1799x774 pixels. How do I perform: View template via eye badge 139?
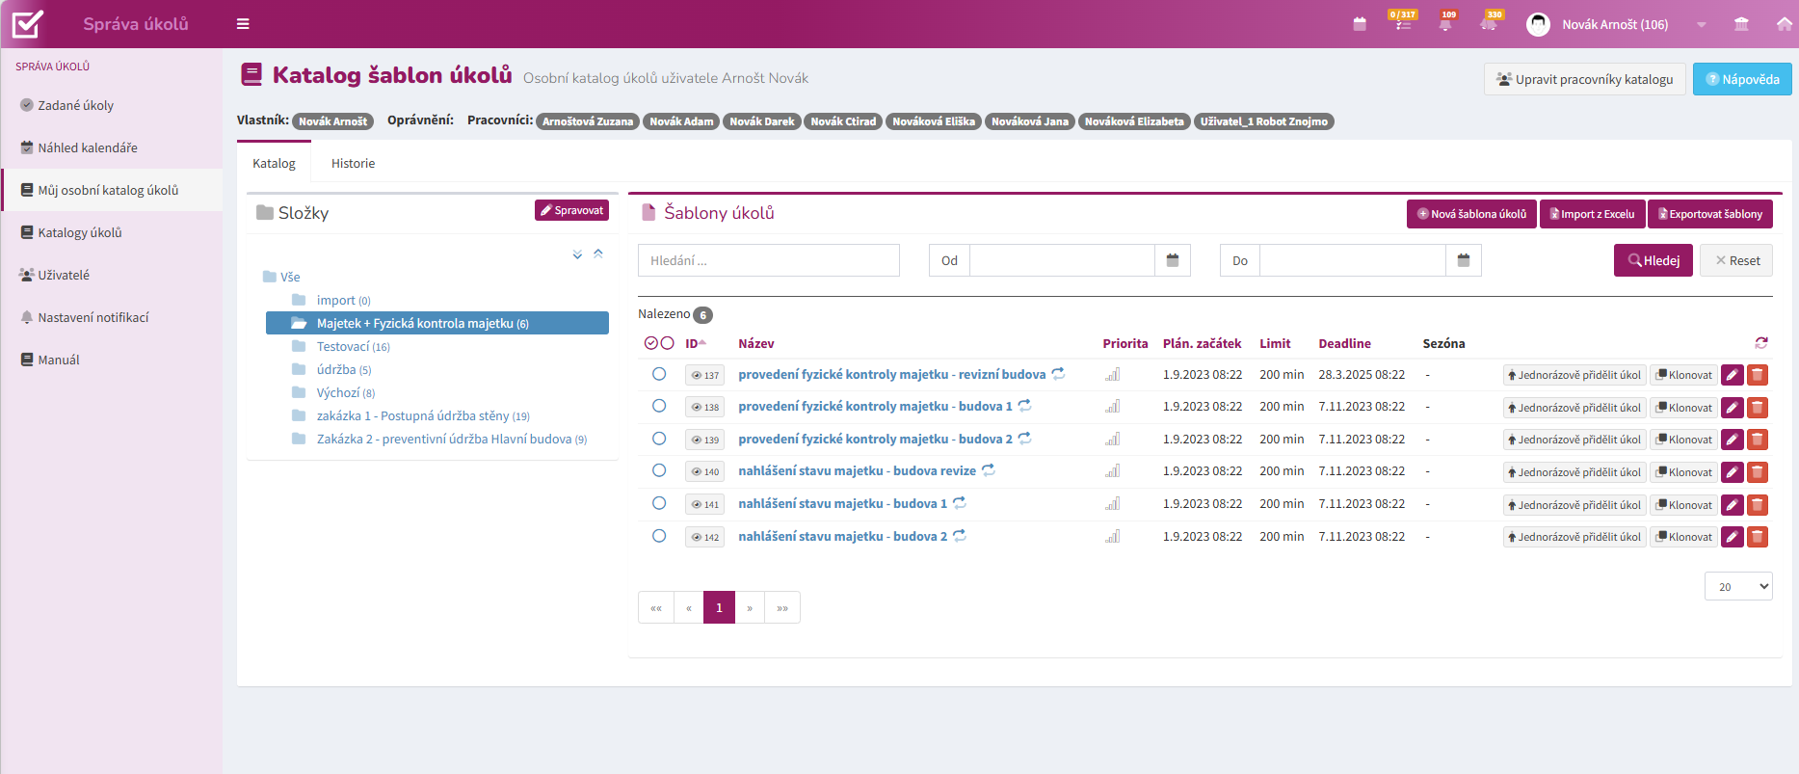click(705, 440)
